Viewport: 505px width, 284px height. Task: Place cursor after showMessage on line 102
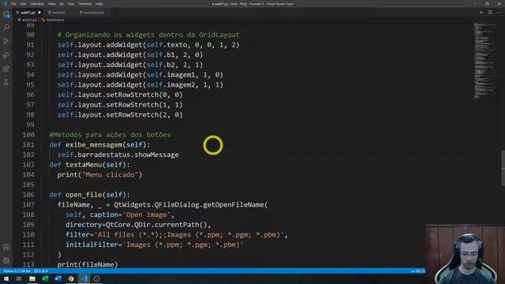click(x=179, y=155)
